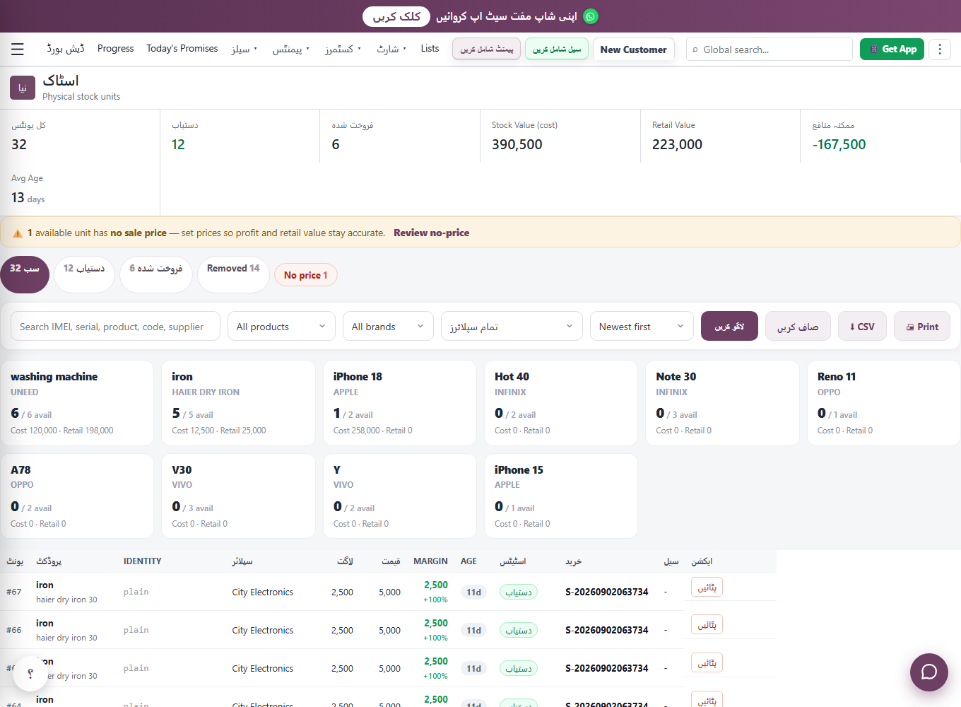Click the -167,500 ممکنہ منافع figure
Viewport: 961px width, 707px height.
839,144
